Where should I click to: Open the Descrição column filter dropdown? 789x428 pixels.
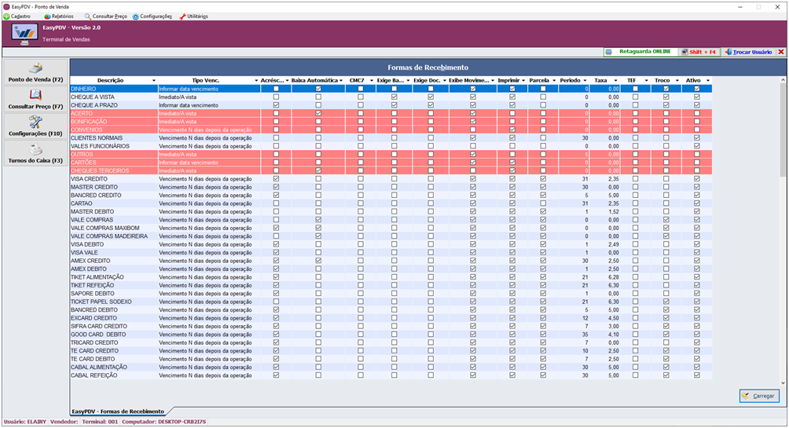point(153,80)
